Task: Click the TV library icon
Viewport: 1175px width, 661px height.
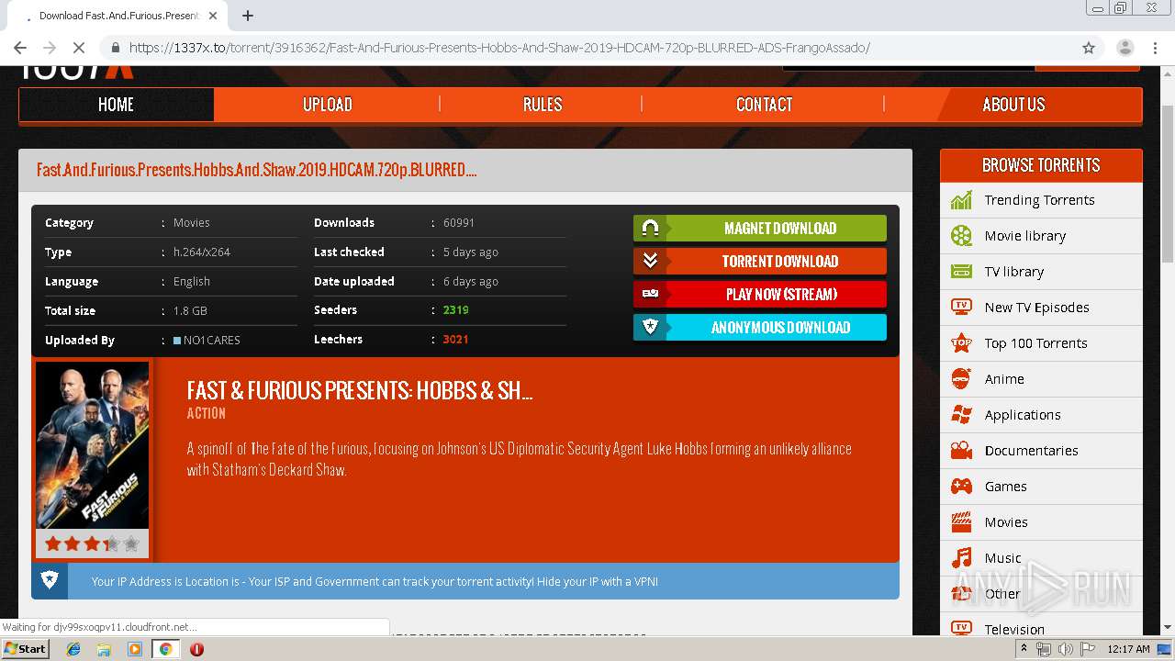Action: click(x=961, y=272)
